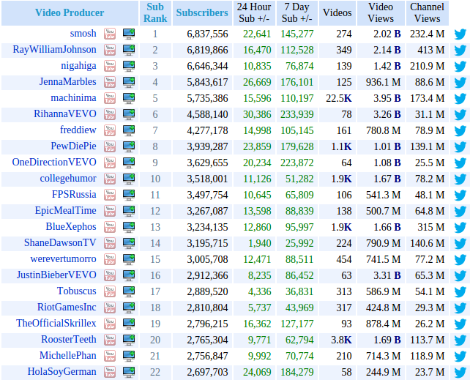Open MichellePhan channel link
Viewport: 470px width, 380px height.
tap(68, 356)
